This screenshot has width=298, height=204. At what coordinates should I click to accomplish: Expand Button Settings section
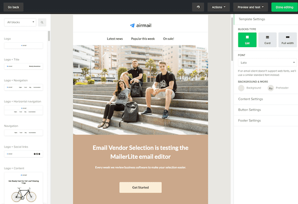point(266,110)
